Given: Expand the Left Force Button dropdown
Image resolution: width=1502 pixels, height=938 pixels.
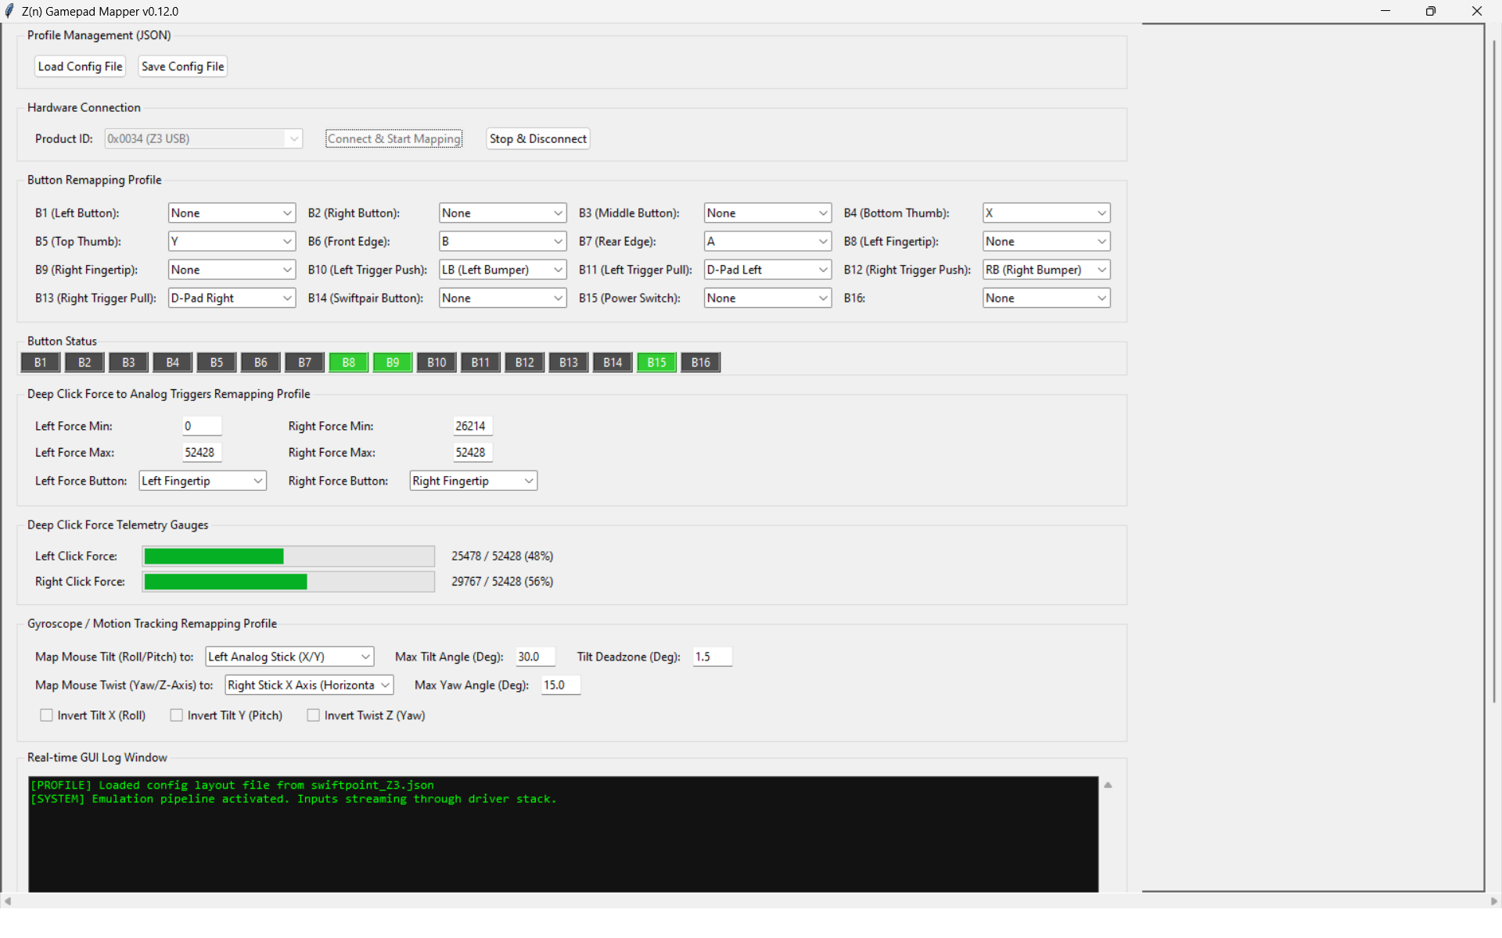Looking at the screenshot, I should tap(203, 481).
